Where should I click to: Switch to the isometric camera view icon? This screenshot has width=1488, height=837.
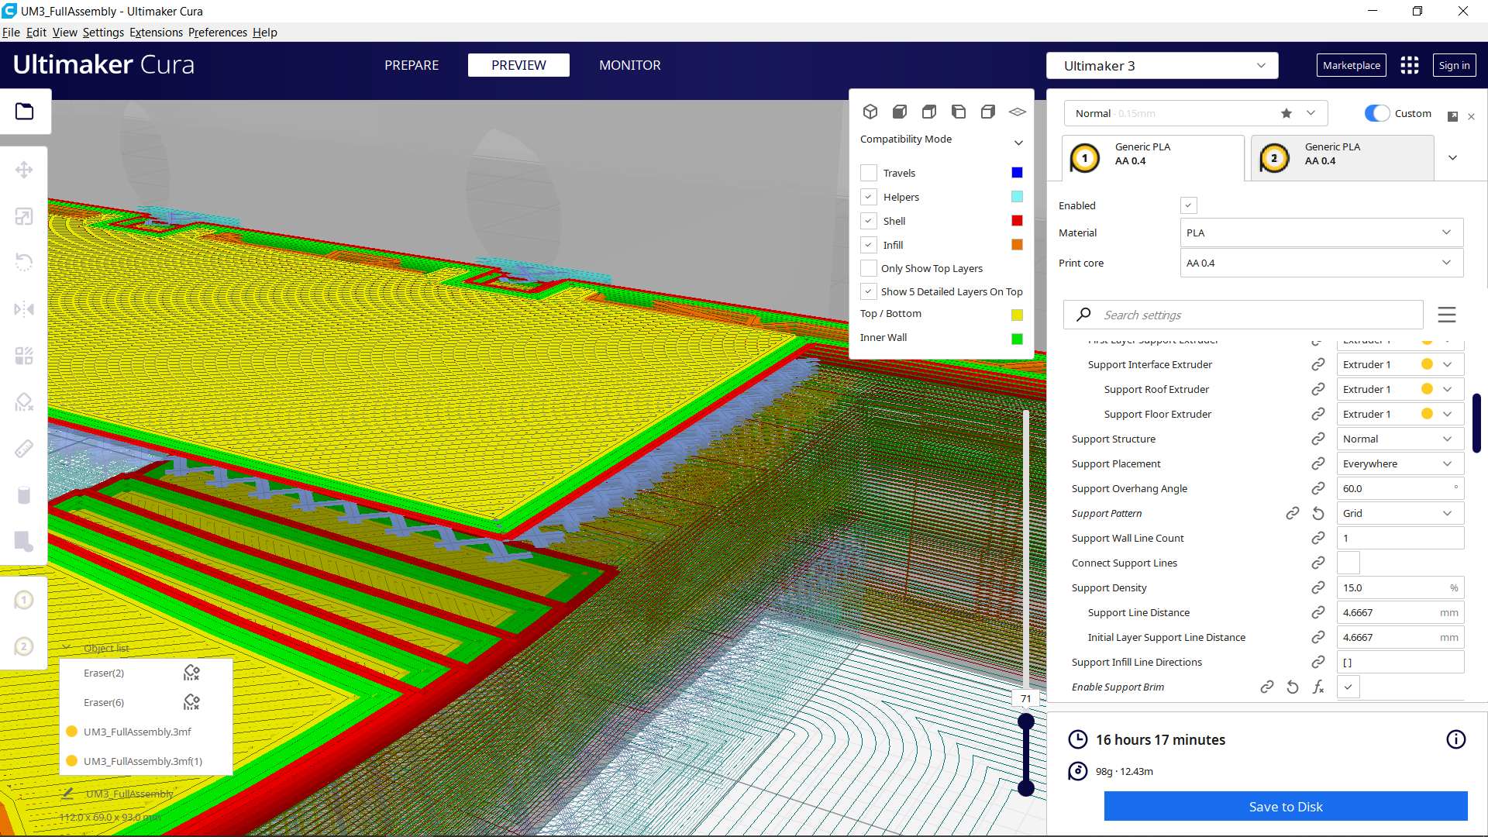[870, 111]
